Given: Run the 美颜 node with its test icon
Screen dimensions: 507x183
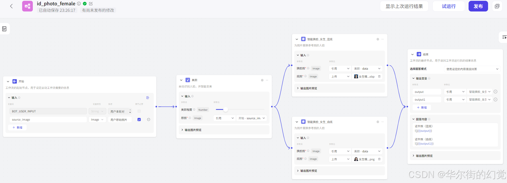Looking at the screenshot, I should click(x=262, y=80).
